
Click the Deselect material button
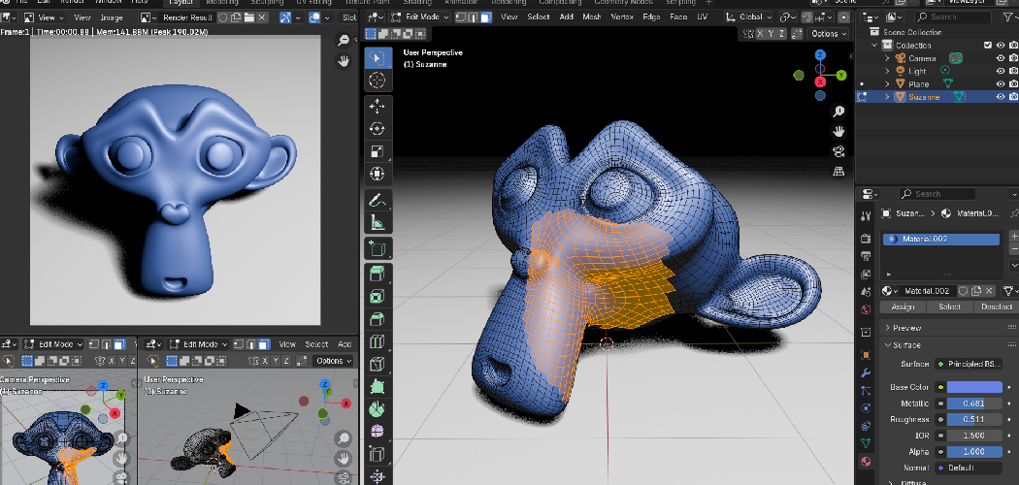click(996, 307)
